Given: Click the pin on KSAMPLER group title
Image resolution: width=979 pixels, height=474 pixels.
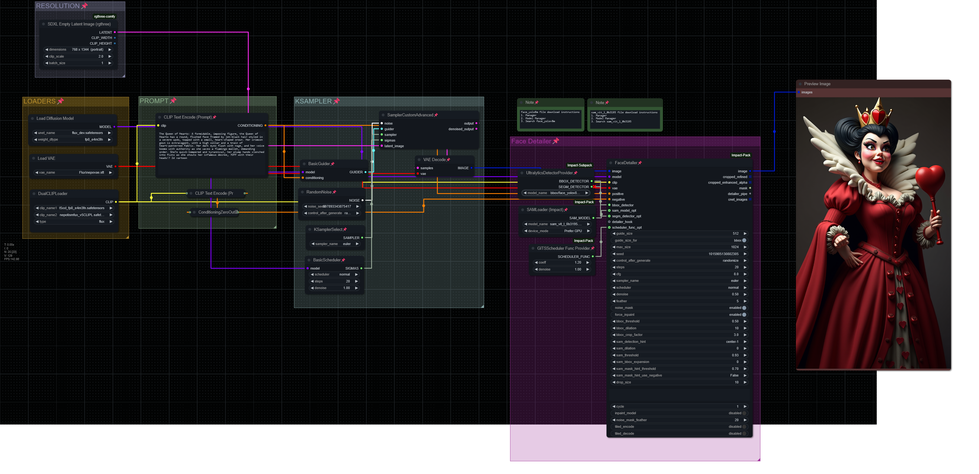Looking at the screenshot, I should pos(336,101).
